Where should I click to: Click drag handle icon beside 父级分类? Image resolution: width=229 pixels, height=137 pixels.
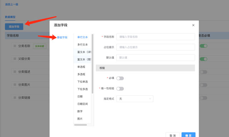[15, 59]
